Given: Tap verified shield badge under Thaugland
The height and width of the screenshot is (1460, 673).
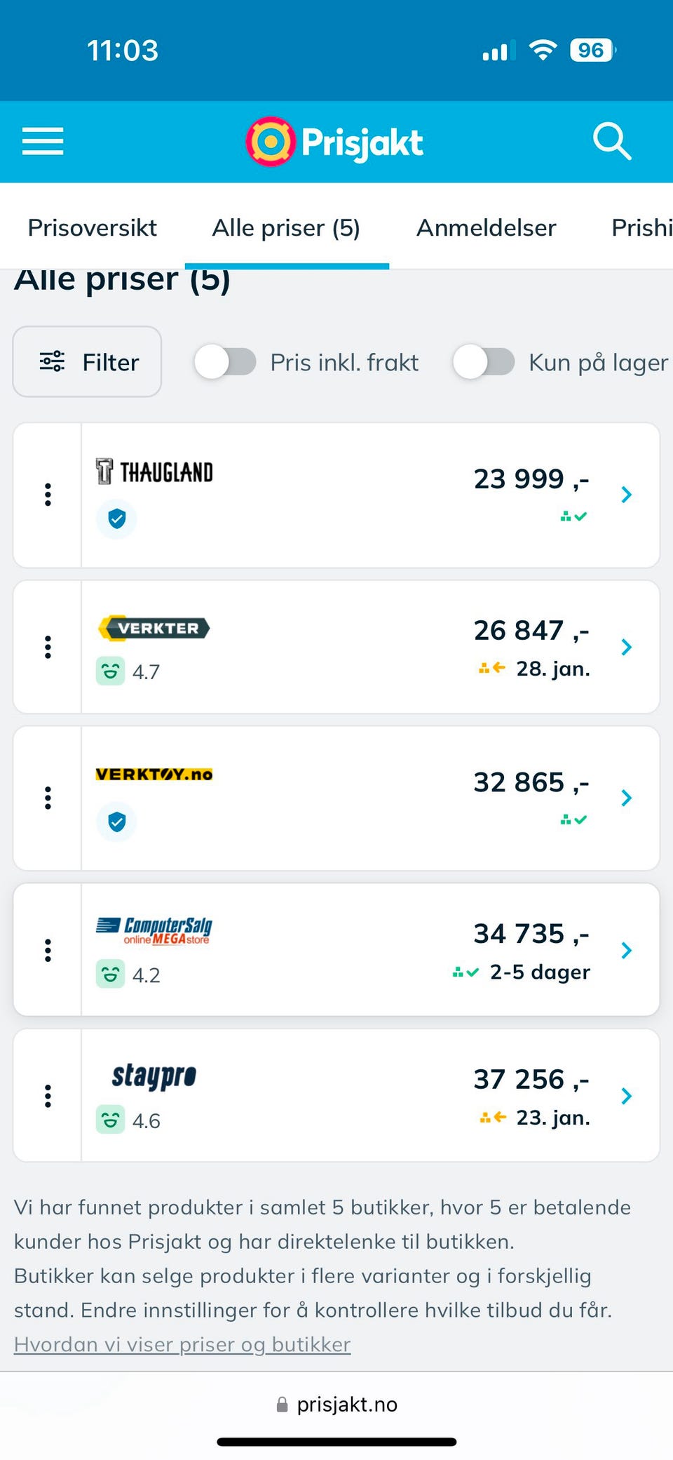Looking at the screenshot, I should [x=116, y=518].
